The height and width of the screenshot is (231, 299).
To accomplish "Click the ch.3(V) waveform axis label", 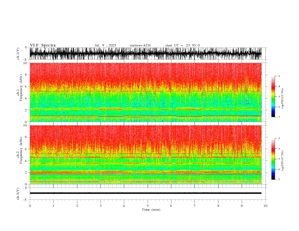I will pyautogui.click(x=18, y=194).
